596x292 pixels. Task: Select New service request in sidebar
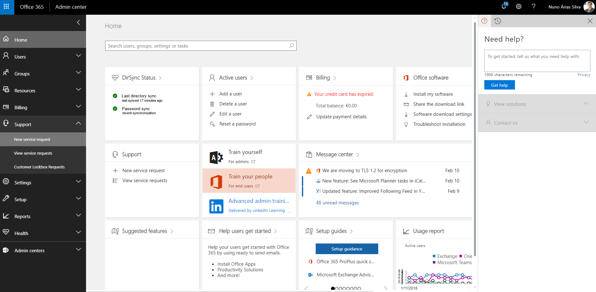point(43,139)
